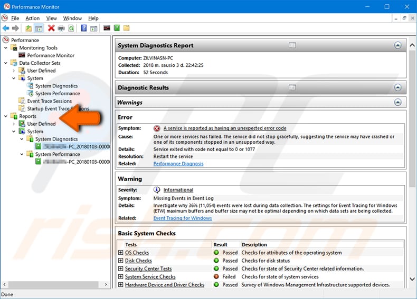Click the Up one level folder icon
The height and width of the screenshot is (299, 417).
pyautogui.click(x=29, y=28)
